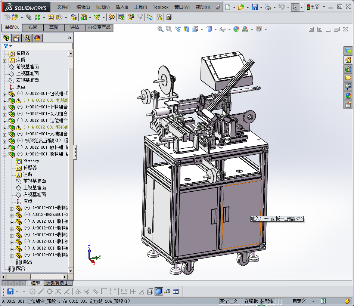354x306 pixels.
Task: Open the PropertyManager panel tab
Action: click(16, 38)
